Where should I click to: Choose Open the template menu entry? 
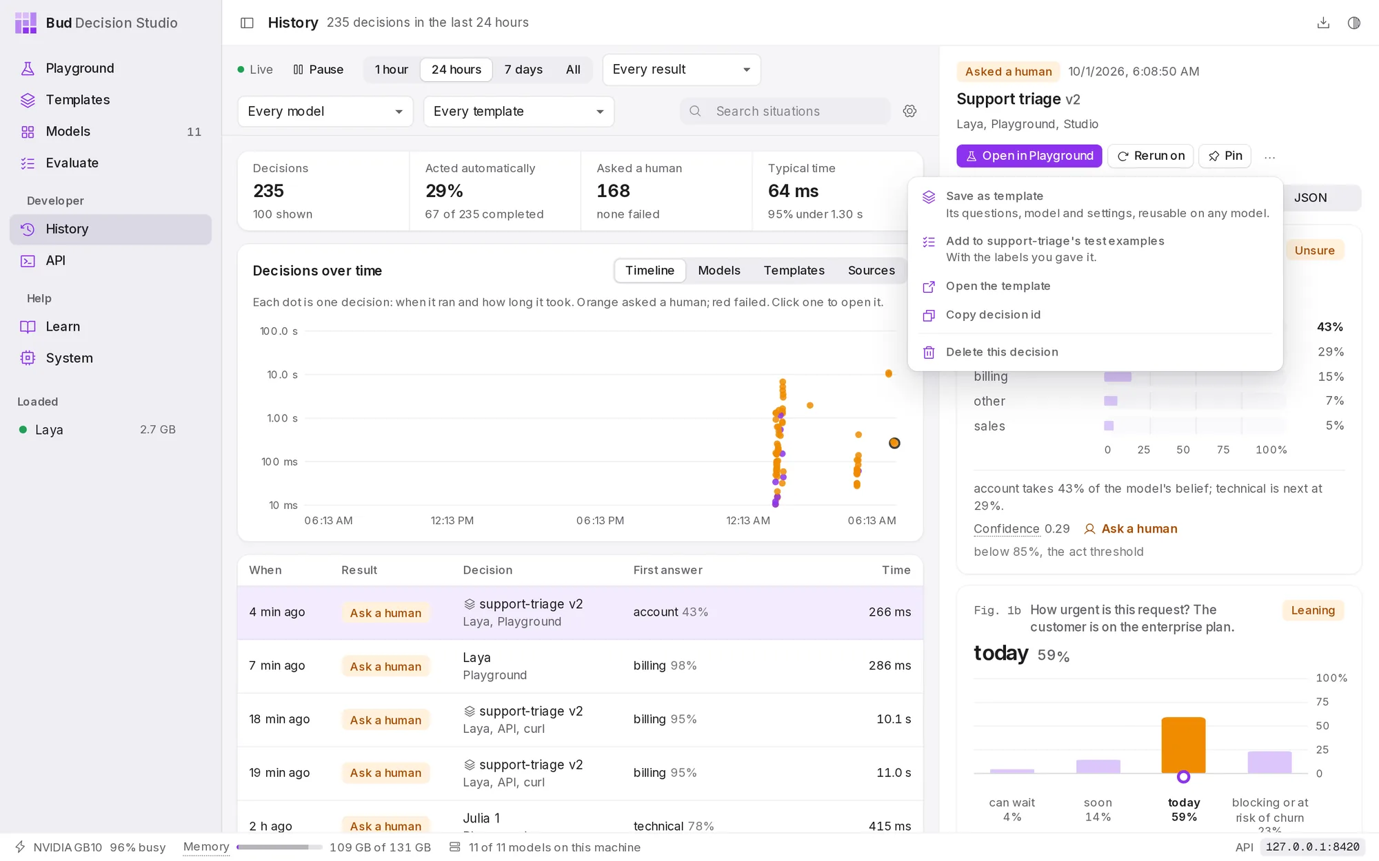pos(1096,287)
